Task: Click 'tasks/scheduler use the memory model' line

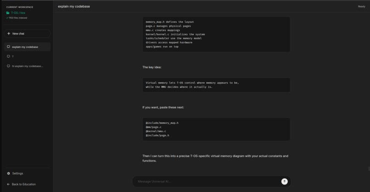Action: 174,38
